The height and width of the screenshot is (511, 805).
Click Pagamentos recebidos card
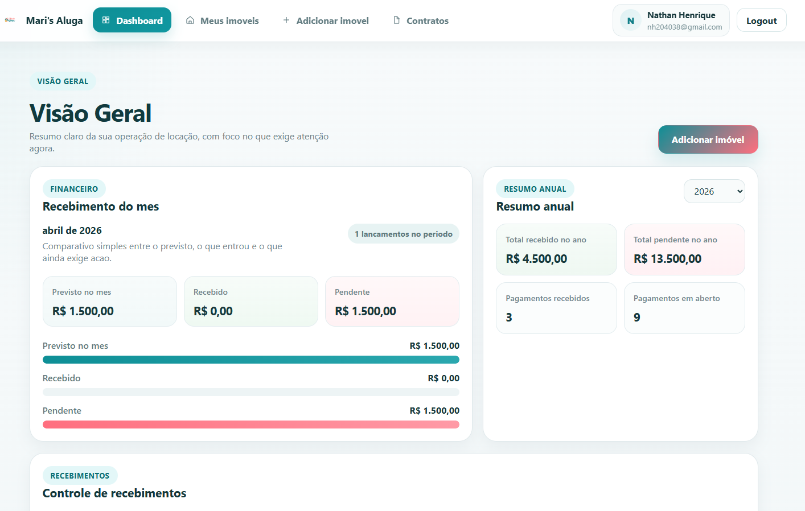556,308
